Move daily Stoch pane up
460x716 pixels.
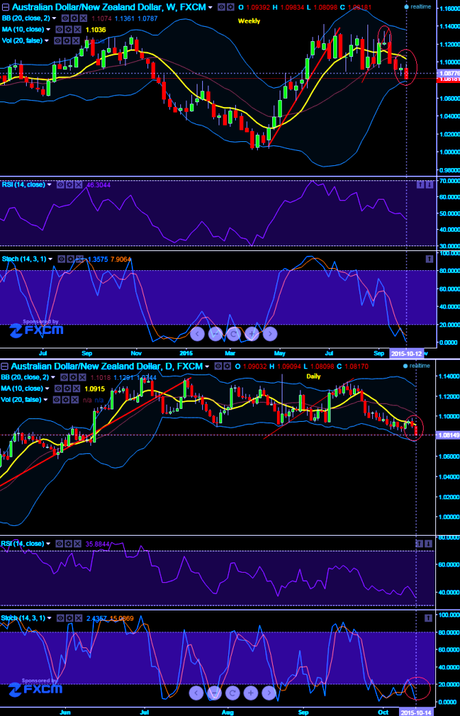[429, 618]
